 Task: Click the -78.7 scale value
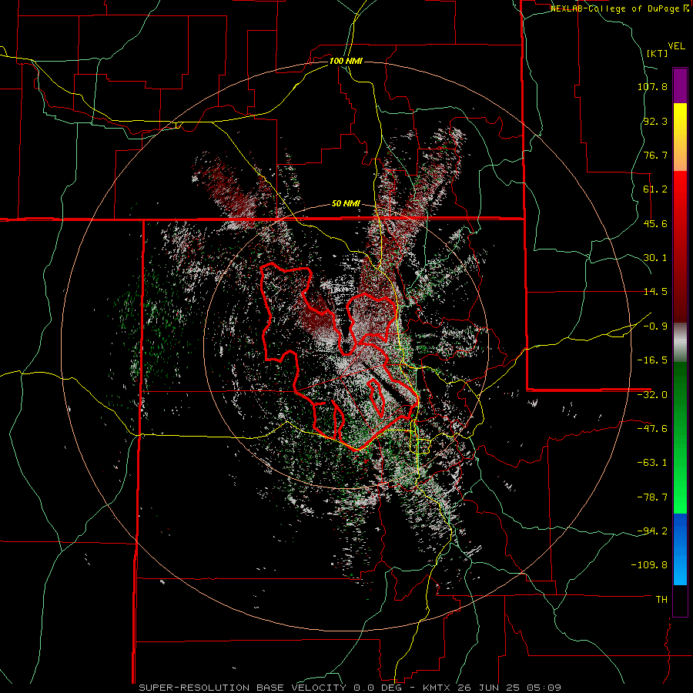pos(652,497)
